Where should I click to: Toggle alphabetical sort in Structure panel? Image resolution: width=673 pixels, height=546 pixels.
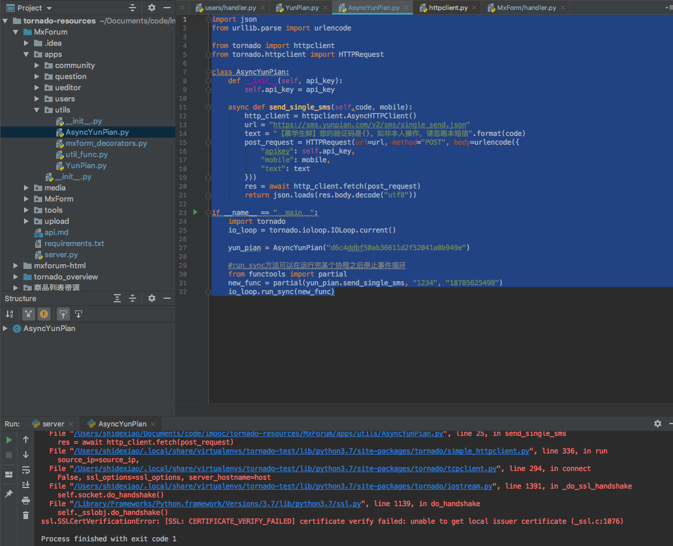coord(9,315)
